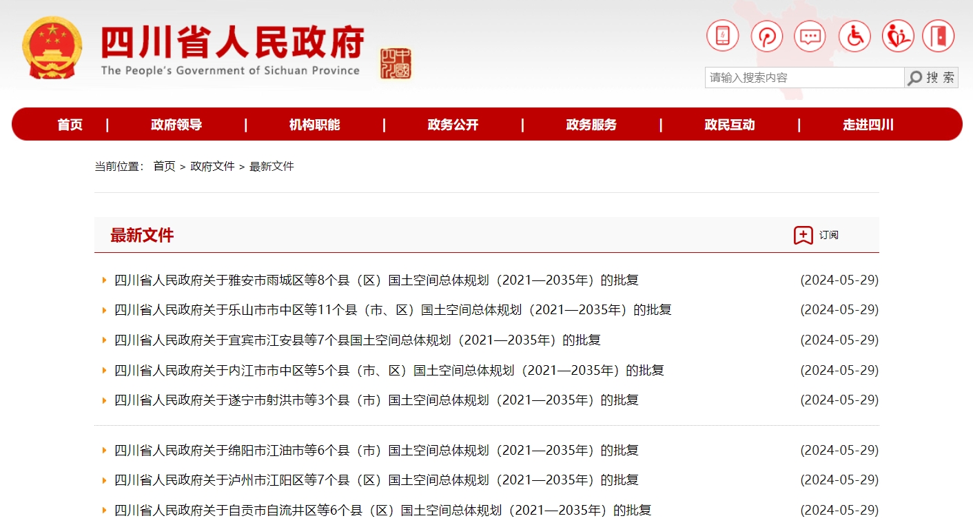The height and width of the screenshot is (525, 973).
Task: Click the wheelchair accessibility icon
Action: click(x=854, y=36)
